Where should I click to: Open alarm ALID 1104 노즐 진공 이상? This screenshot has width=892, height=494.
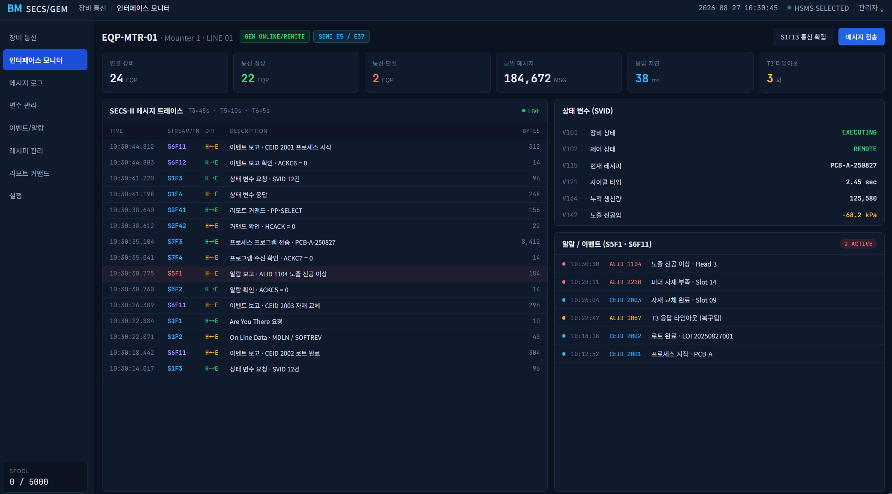[719, 264]
